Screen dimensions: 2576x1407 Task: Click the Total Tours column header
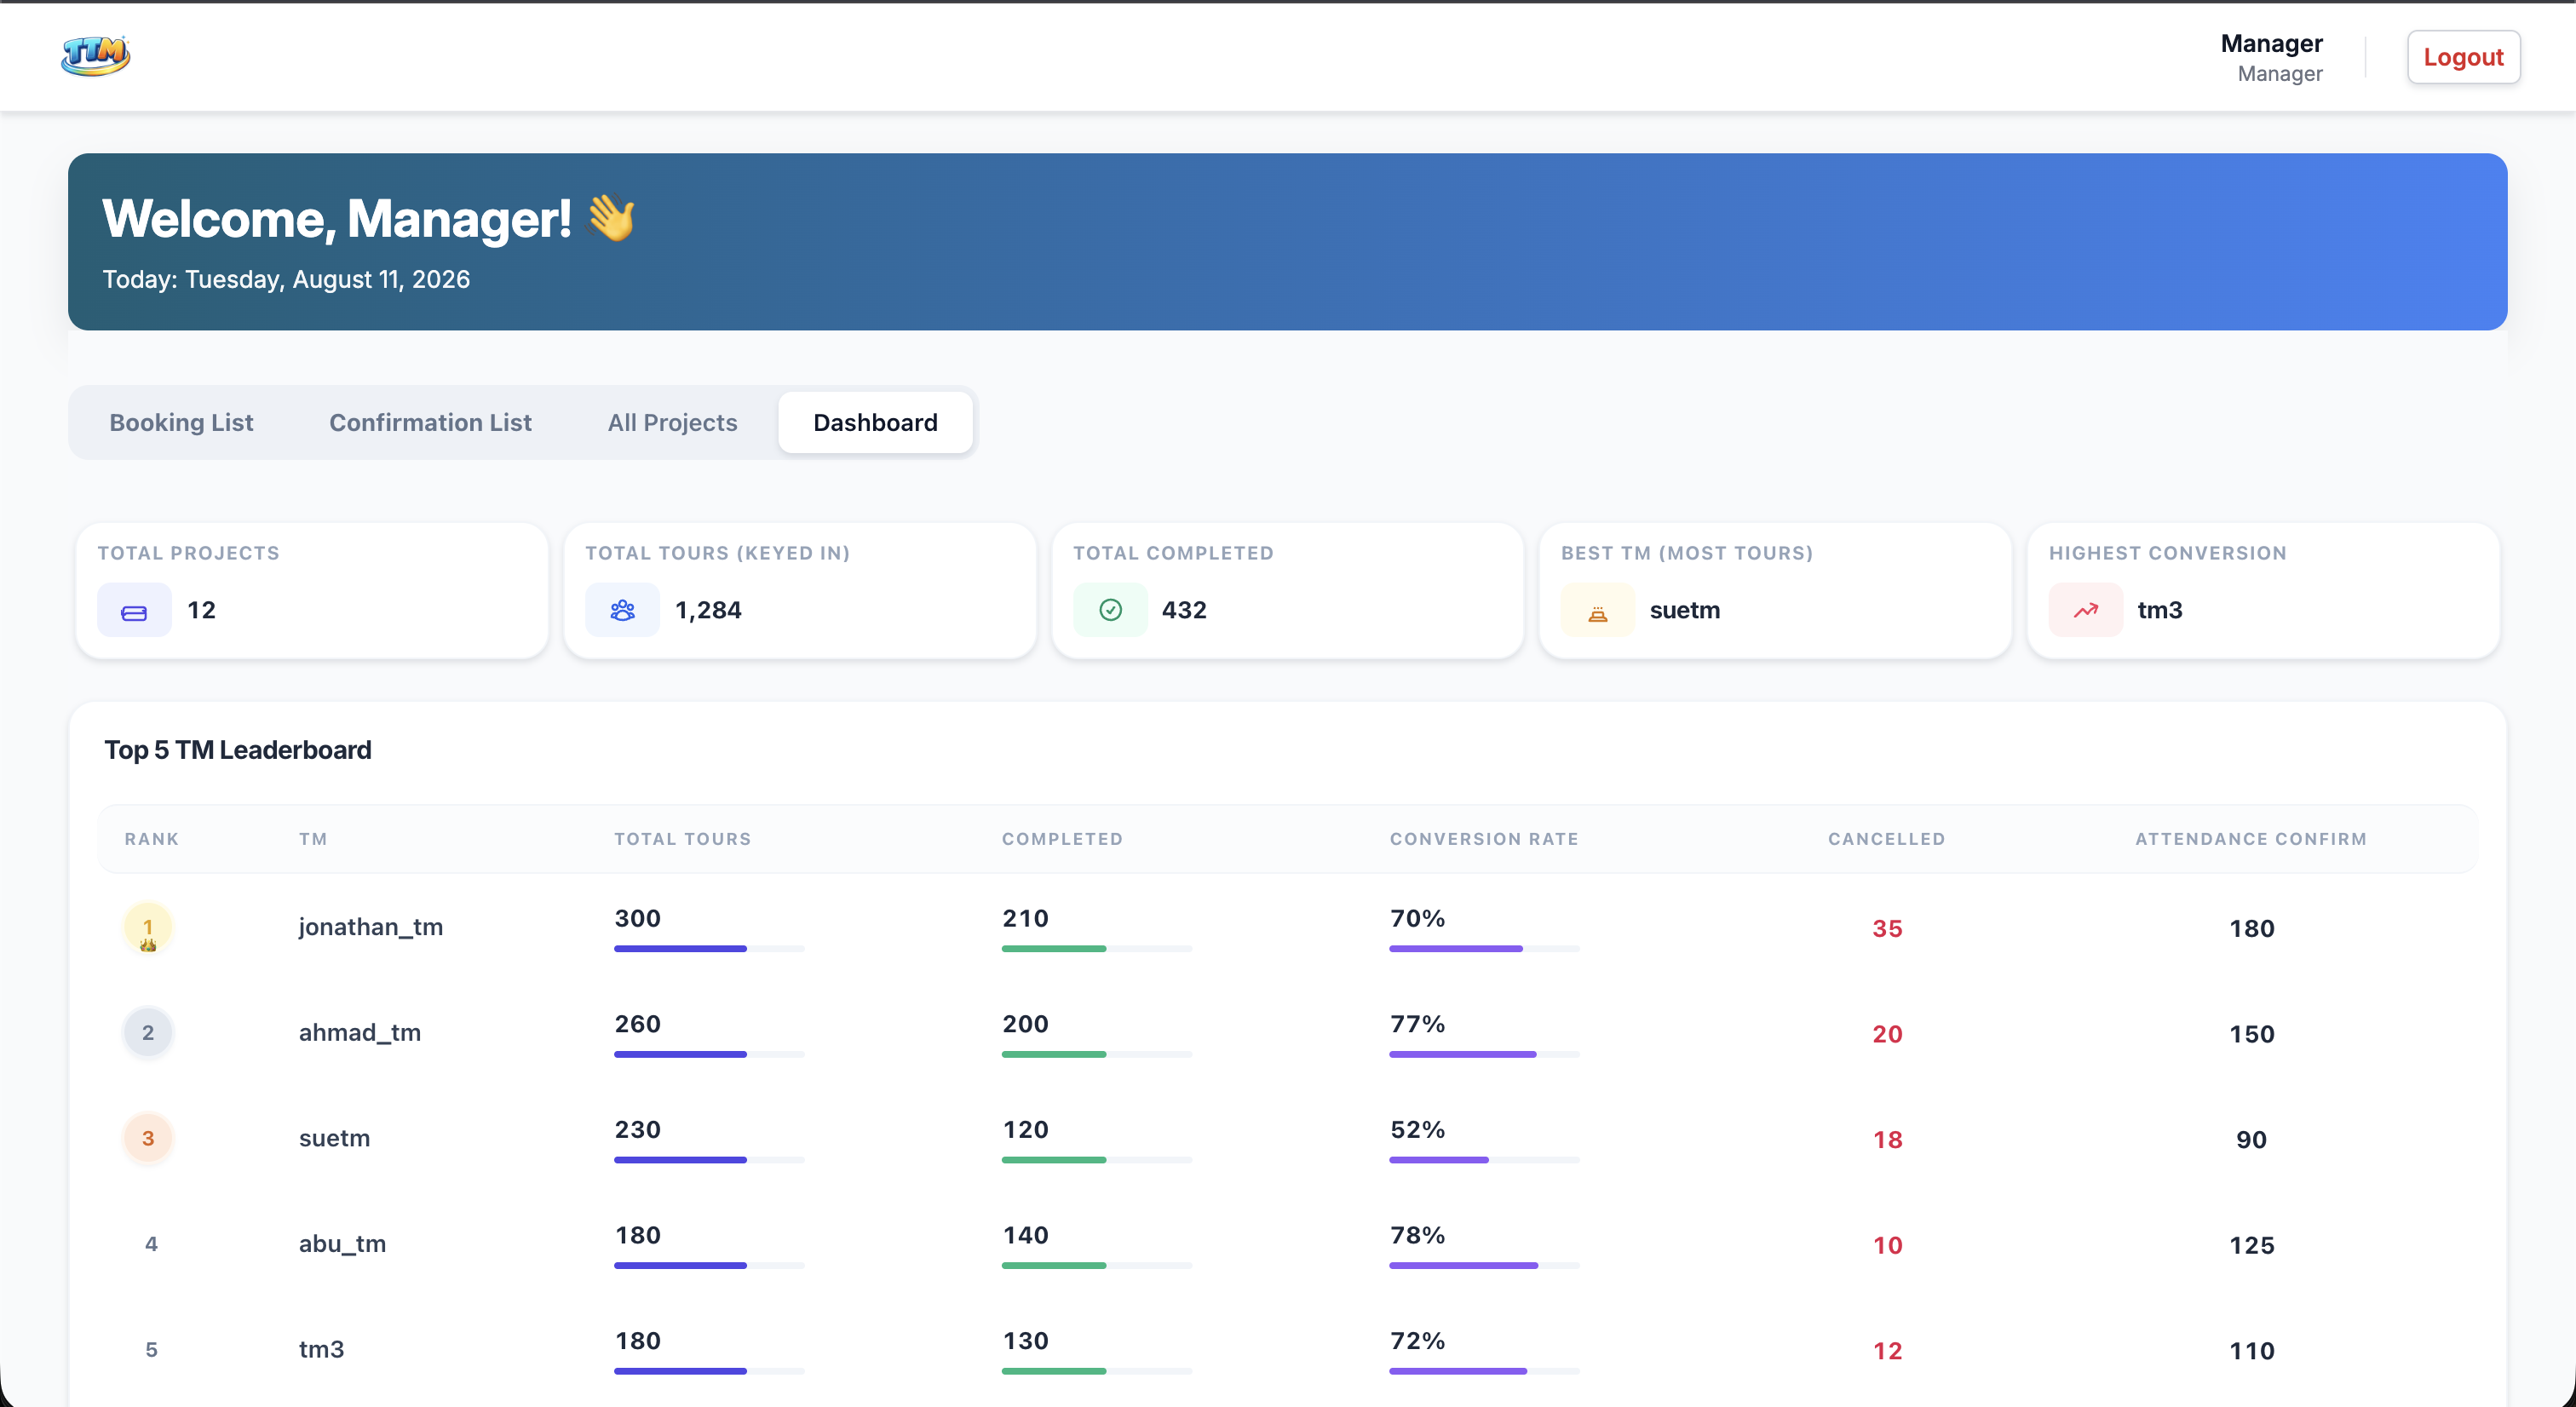coord(682,839)
